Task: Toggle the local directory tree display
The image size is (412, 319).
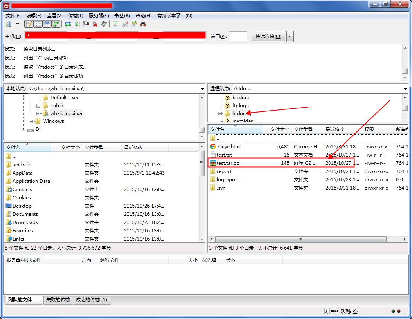Action: pos(38,24)
